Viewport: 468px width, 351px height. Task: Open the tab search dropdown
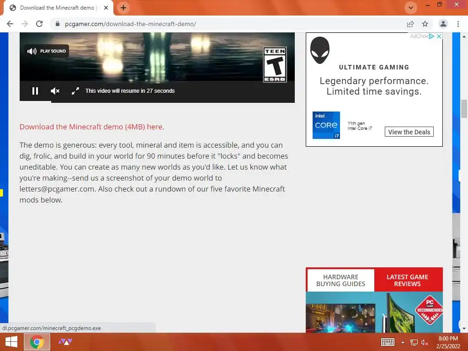[411, 7]
